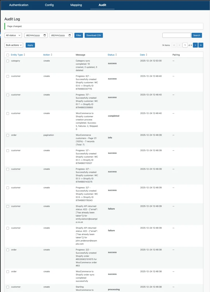Run a search with the Search button
This screenshot has height=292, width=210.
(197, 35)
